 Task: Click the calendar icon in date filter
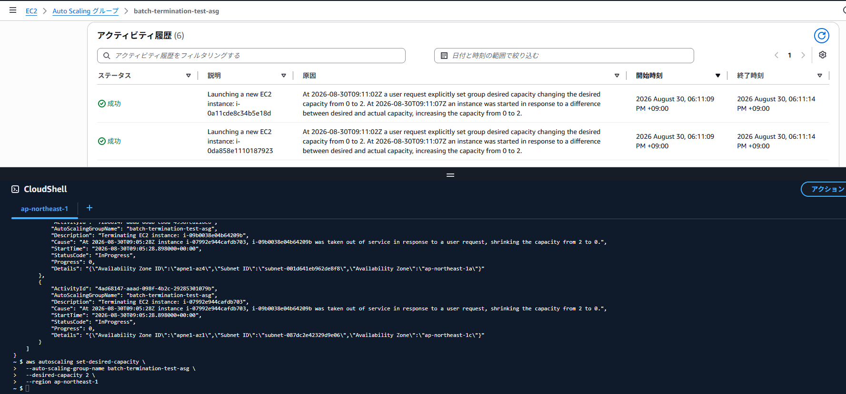click(x=444, y=56)
